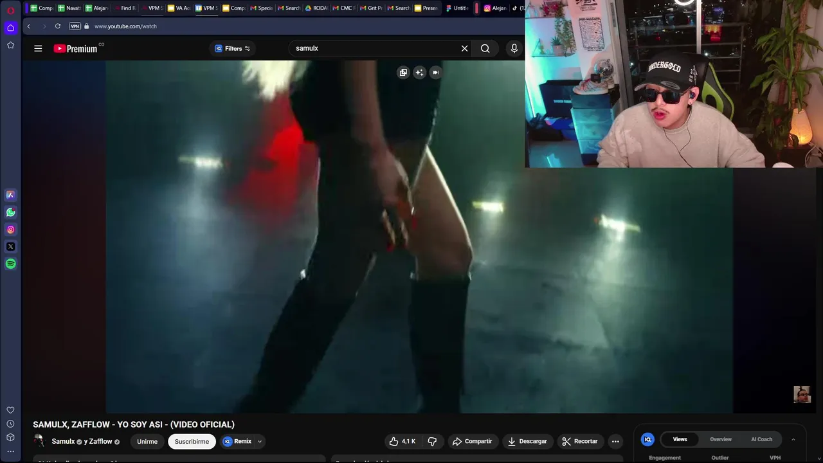Start voice search with the microphone icon
The image size is (823, 463).
(x=514, y=48)
